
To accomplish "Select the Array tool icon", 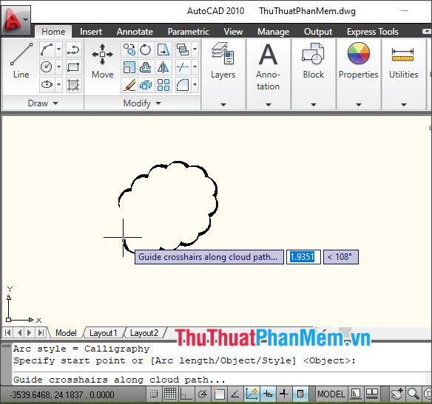I will click(x=163, y=84).
